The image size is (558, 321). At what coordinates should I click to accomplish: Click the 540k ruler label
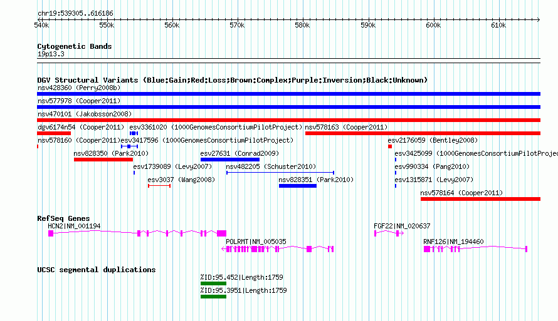click(41, 25)
